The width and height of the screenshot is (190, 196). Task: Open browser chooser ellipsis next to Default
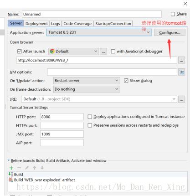point(103,52)
